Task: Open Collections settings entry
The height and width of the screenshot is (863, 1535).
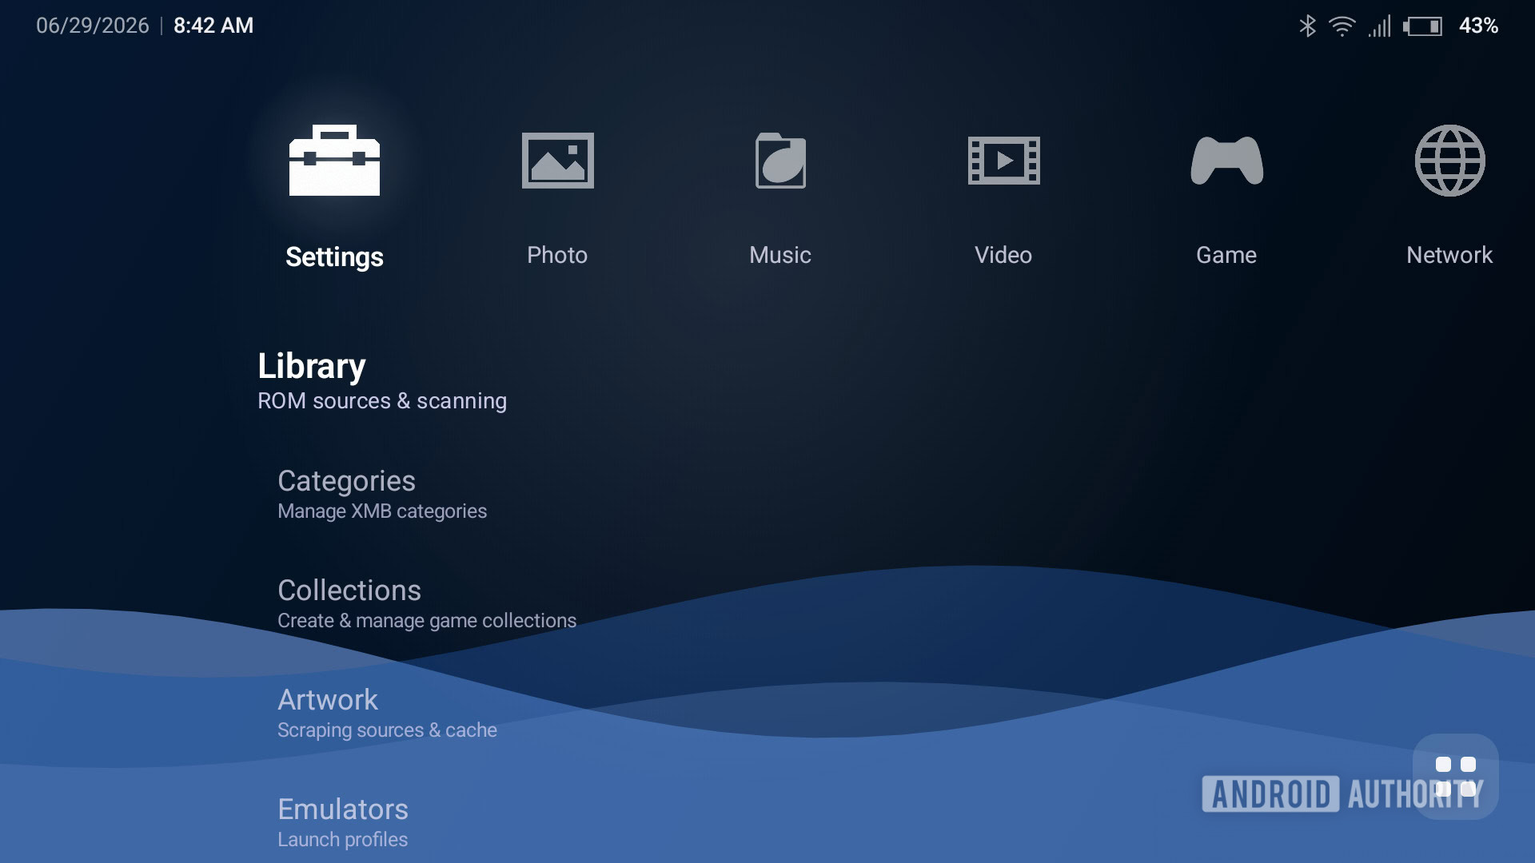Action: pyautogui.click(x=427, y=604)
